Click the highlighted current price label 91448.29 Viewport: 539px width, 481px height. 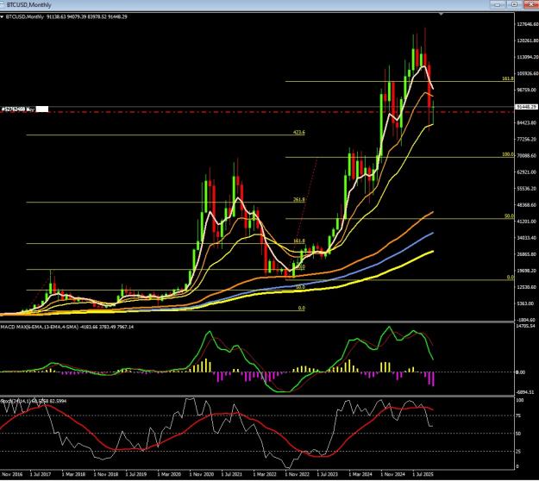pyautogui.click(x=526, y=107)
